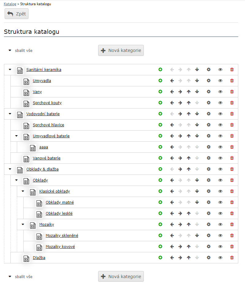This screenshot has width=245, height=283.
Task: Open settings gear for Vany
Action: [209, 92]
